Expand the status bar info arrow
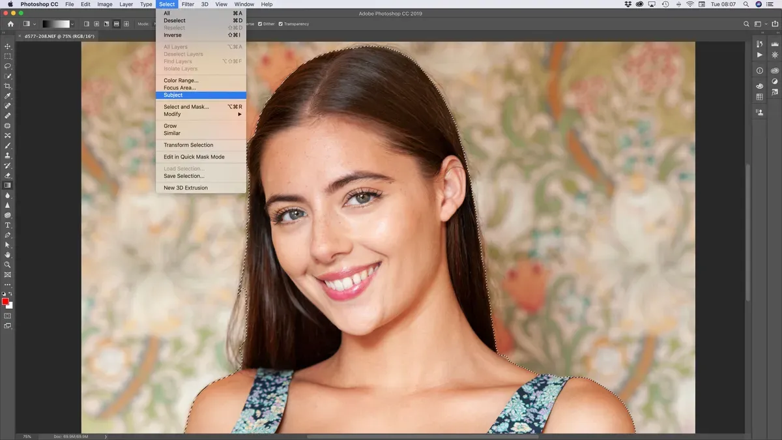Screen dimensions: 782x440 [x=106, y=436]
